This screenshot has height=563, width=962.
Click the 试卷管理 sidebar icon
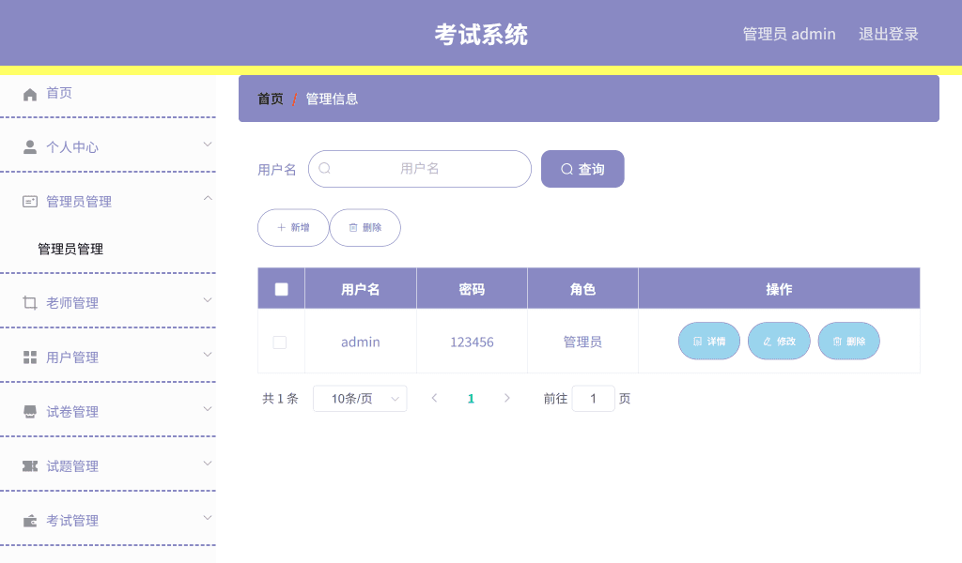[27, 411]
